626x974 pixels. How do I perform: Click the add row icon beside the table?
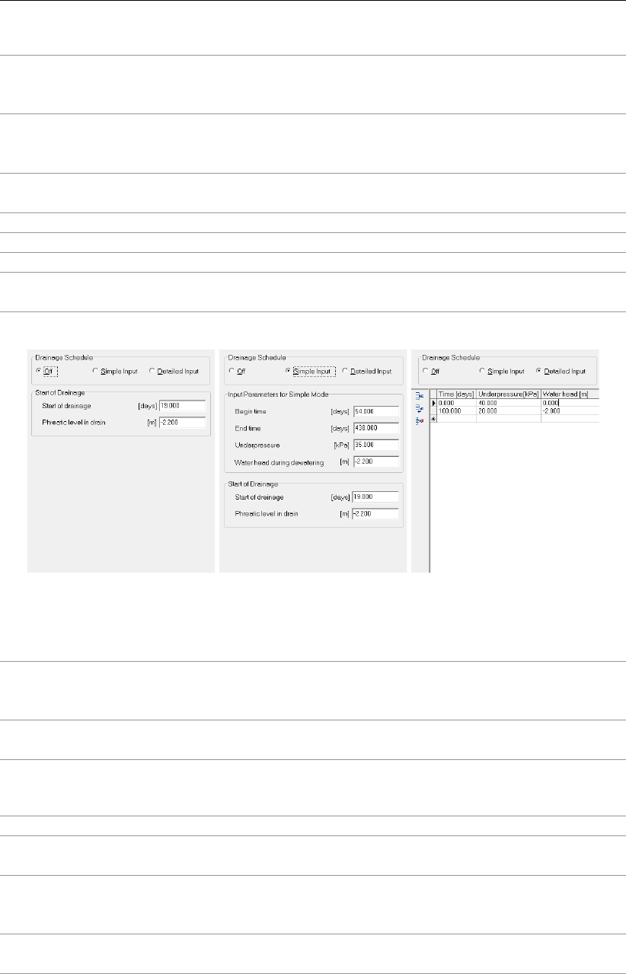[x=420, y=408]
